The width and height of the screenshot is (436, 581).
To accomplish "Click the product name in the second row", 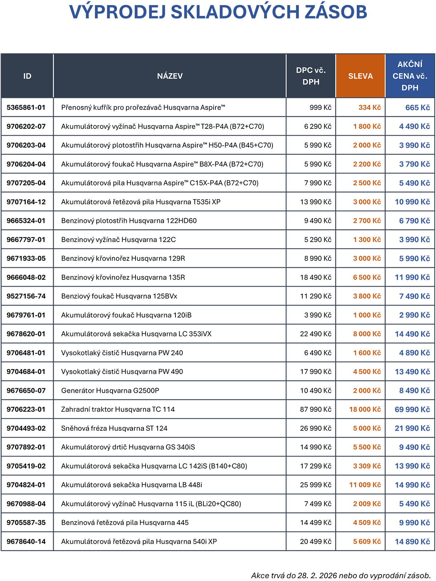I will click(x=165, y=126).
